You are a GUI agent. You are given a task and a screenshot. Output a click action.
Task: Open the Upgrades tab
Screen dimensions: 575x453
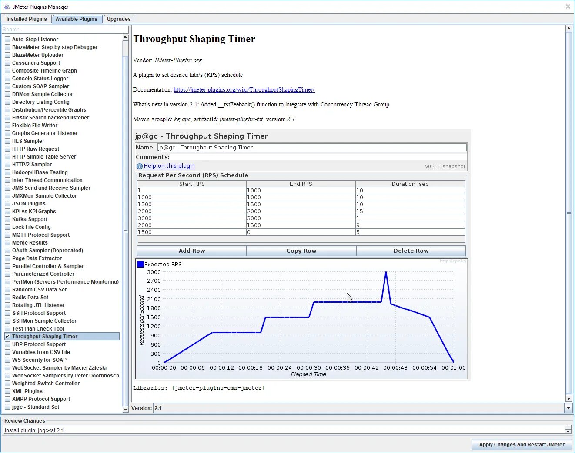(119, 19)
